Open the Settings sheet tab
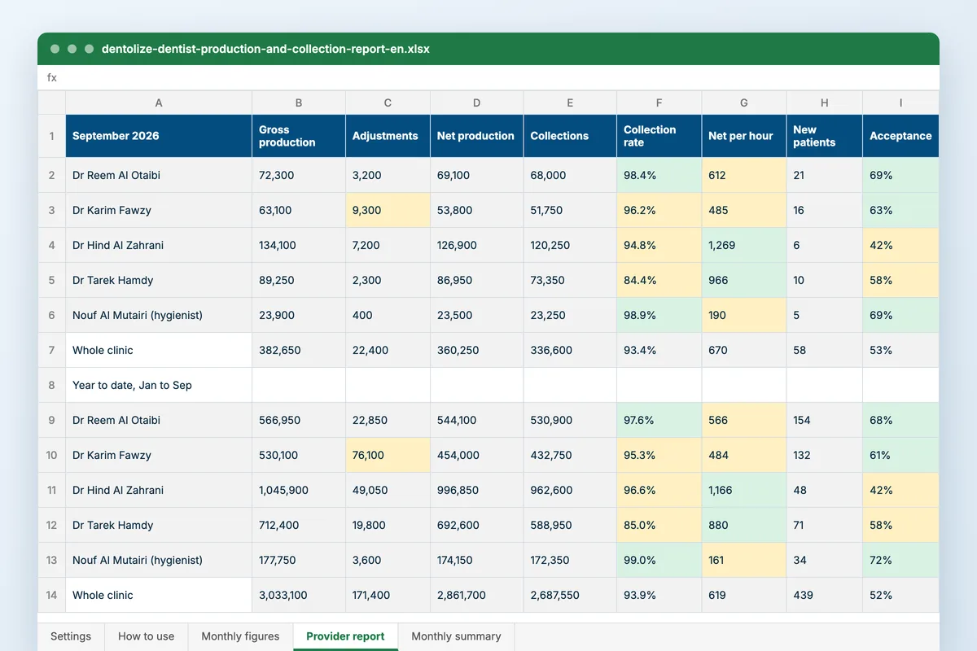This screenshot has height=651, width=977. coord(71,636)
